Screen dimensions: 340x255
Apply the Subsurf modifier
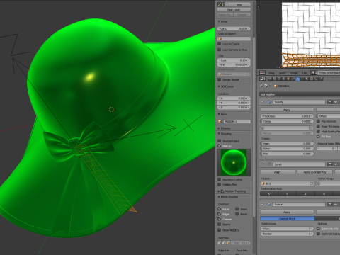click(287, 212)
